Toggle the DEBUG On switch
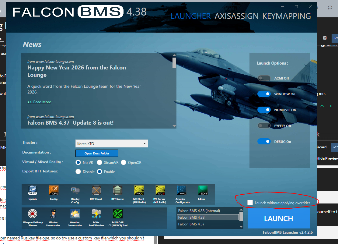Viewport: 338px width, 244px height. [264, 141]
